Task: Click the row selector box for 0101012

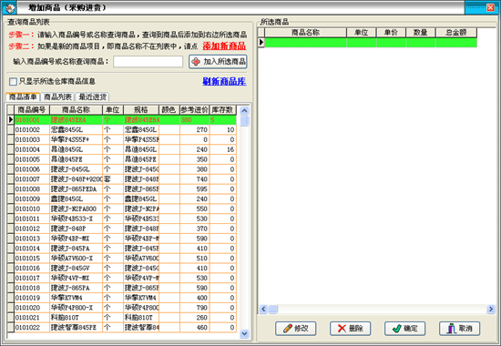Action: pos(11,229)
